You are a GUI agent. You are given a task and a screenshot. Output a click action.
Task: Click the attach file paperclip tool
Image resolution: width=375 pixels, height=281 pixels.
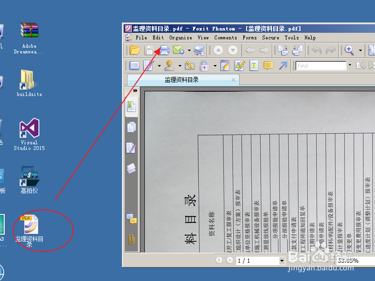click(x=190, y=66)
